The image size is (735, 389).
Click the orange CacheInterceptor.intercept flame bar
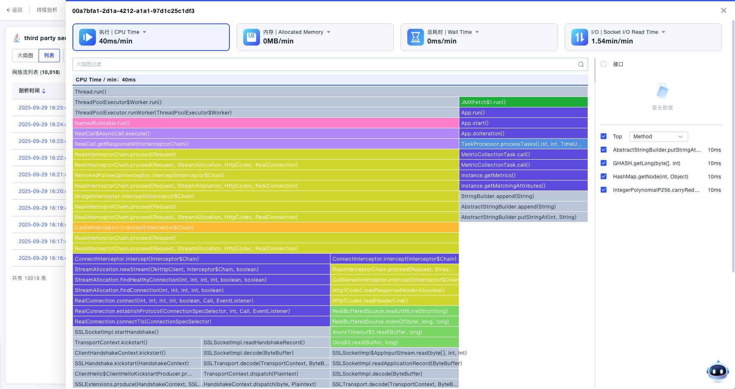pos(266,228)
